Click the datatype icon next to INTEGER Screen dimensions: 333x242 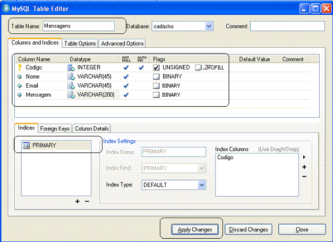(x=71, y=67)
